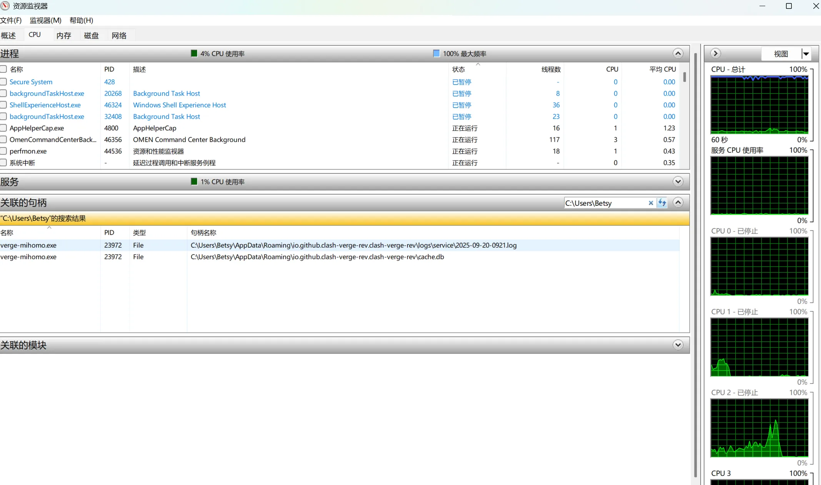Click the Resource Monitor app icon in the title bar

click(5, 6)
